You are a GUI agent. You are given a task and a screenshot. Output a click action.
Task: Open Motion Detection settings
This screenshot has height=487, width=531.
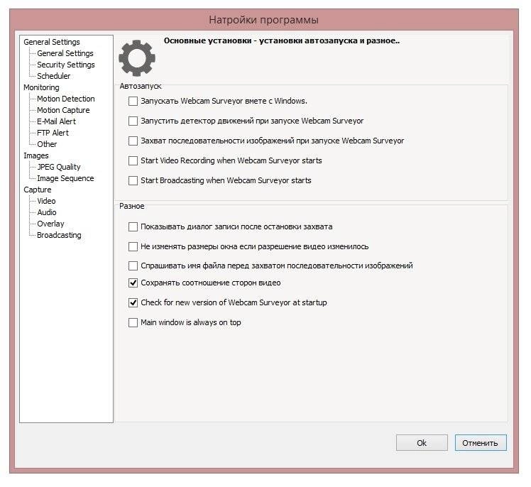[66, 99]
